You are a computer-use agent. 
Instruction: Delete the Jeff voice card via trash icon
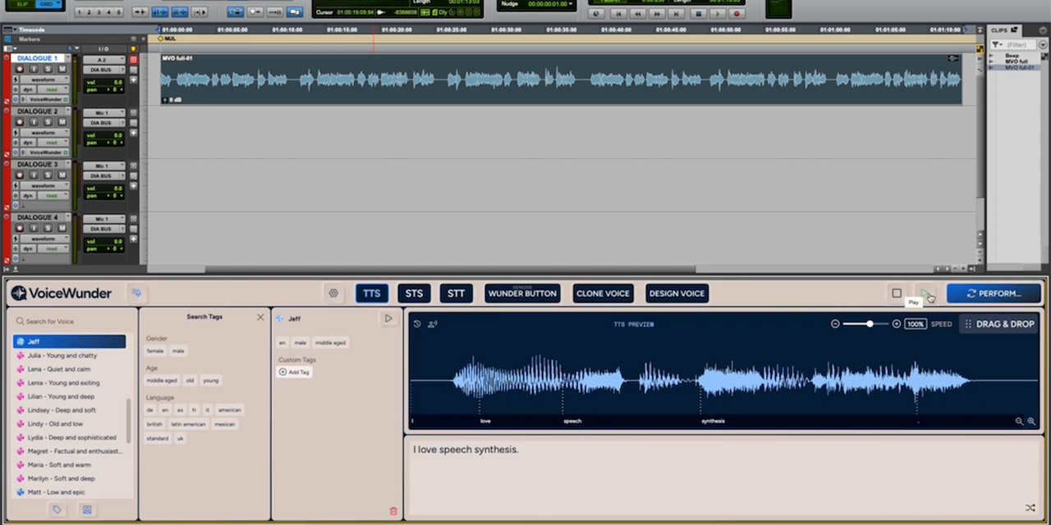pyautogui.click(x=392, y=510)
